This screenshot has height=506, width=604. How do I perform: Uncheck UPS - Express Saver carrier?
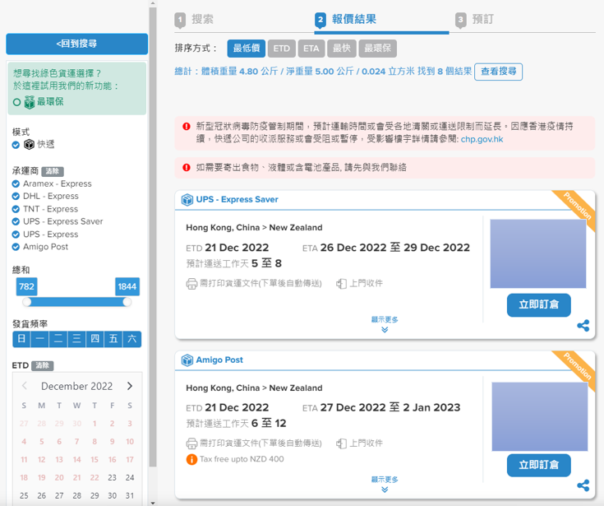[16, 221]
